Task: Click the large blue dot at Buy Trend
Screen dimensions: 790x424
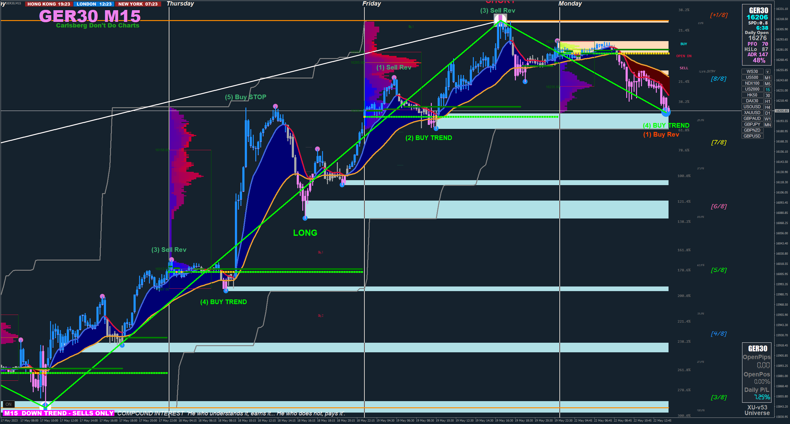Action: 666,112
